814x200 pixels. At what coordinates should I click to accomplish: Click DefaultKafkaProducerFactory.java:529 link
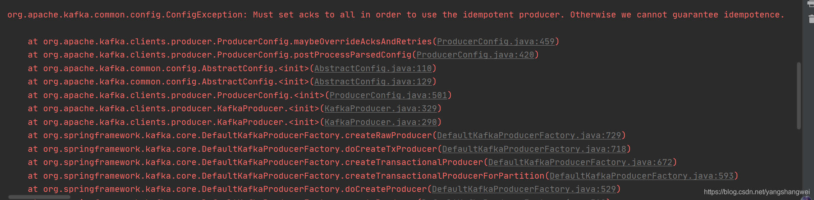(x=524, y=189)
